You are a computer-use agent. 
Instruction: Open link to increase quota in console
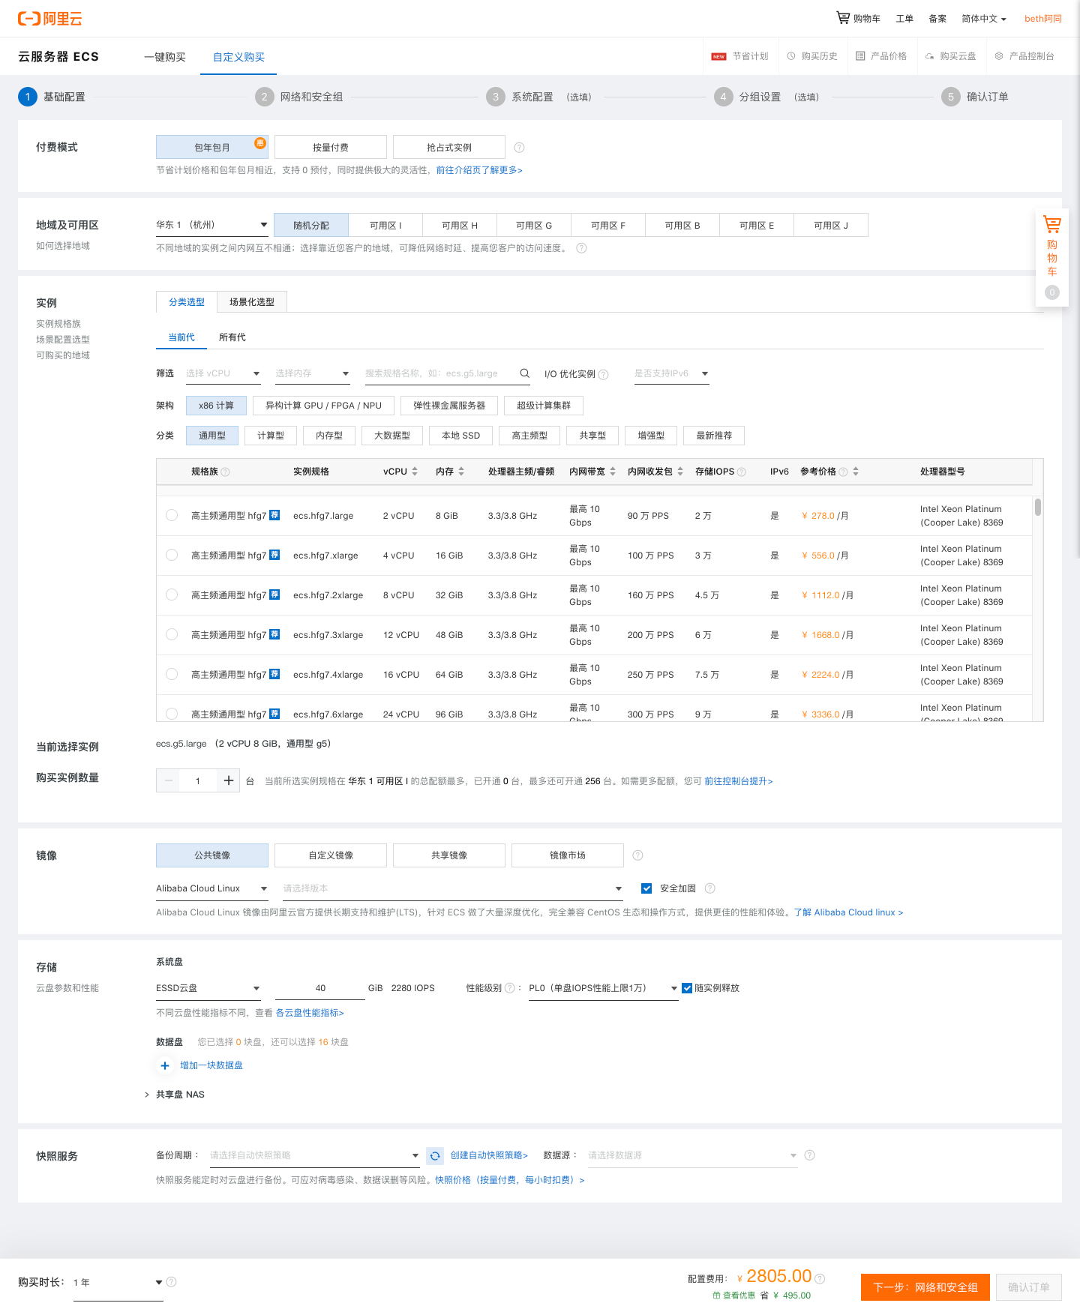click(738, 781)
